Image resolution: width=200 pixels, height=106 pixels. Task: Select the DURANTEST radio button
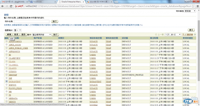pos(7,81)
